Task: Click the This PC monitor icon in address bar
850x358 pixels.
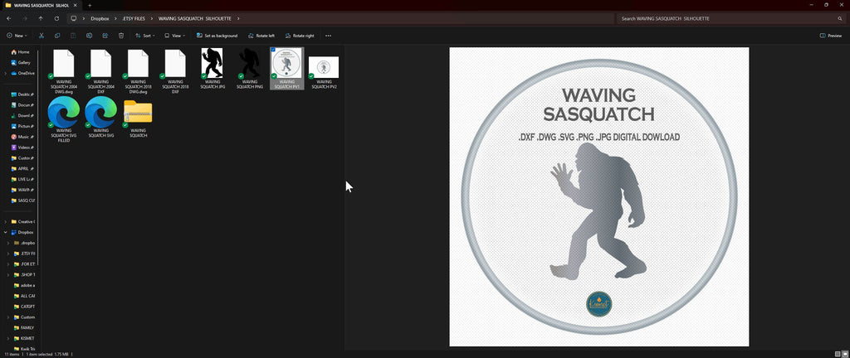Action: tap(74, 18)
